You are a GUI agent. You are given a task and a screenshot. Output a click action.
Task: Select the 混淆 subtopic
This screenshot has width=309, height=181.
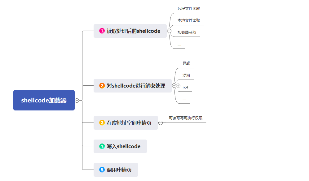pos(186,75)
